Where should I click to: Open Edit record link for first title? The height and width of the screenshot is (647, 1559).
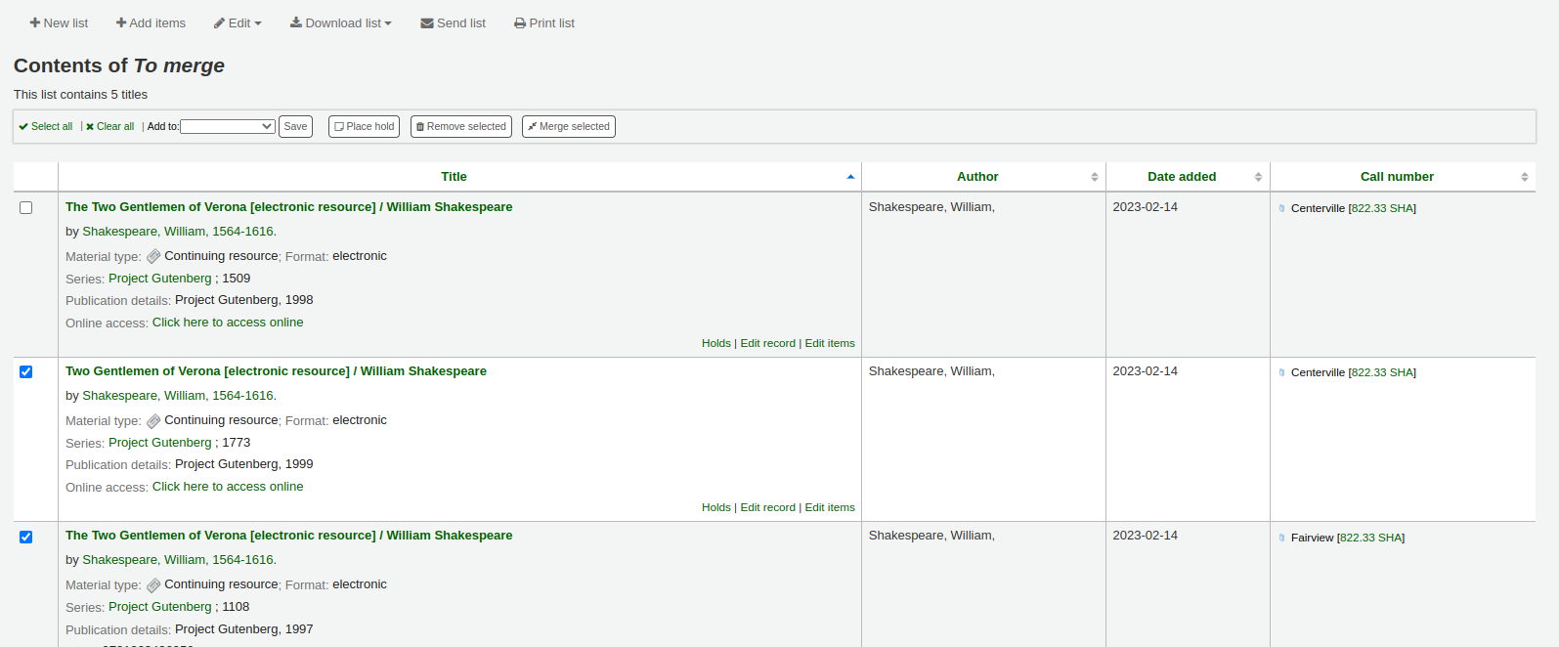[x=767, y=344]
